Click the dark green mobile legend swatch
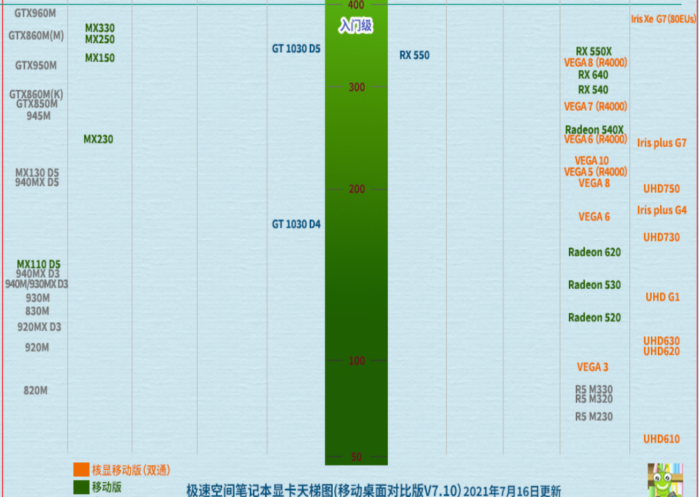Viewport: 699px width, 497px height. point(81,487)
